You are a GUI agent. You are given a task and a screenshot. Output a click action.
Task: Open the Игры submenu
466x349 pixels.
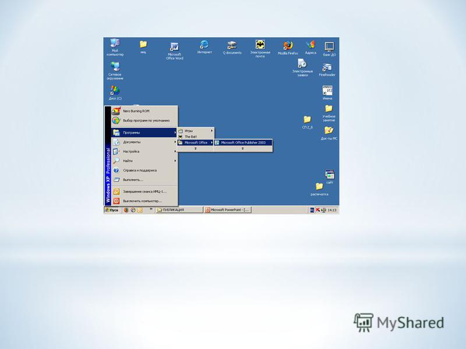point(196,130)
